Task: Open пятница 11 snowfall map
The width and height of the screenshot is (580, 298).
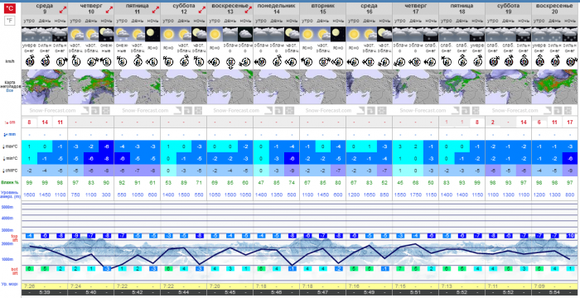Action: [x=138, y=87]
